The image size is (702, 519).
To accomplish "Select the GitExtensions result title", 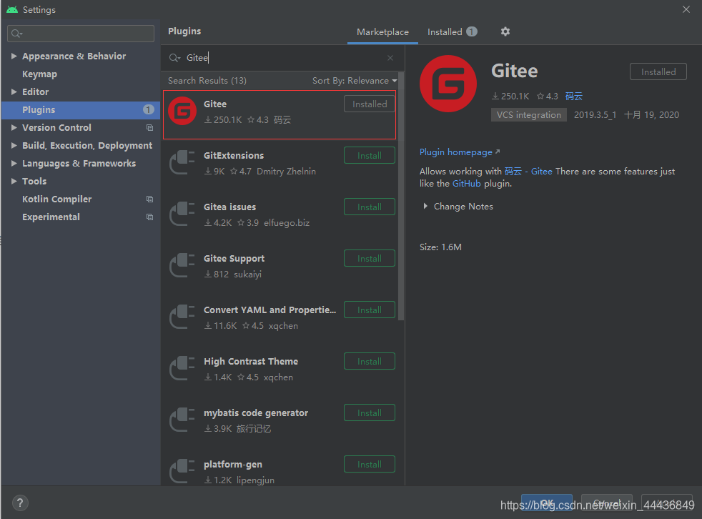I will pyautogui.click(x=233, y=155).
